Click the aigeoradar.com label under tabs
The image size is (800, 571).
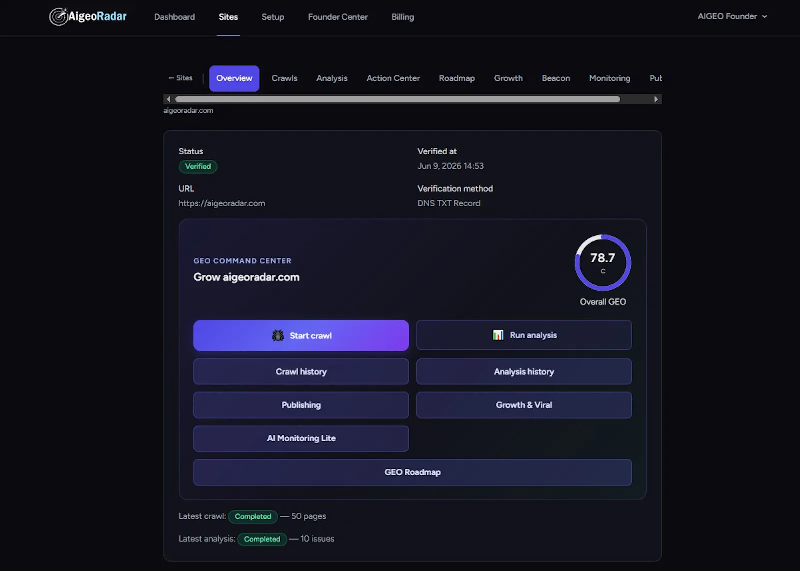[188, 110]
